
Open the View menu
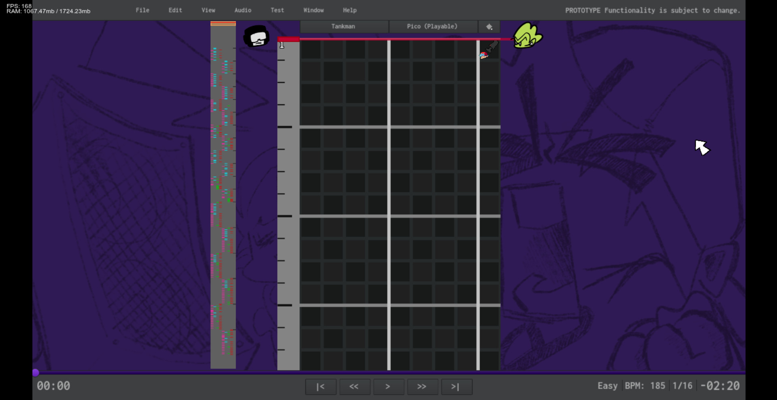pos(209,10)
